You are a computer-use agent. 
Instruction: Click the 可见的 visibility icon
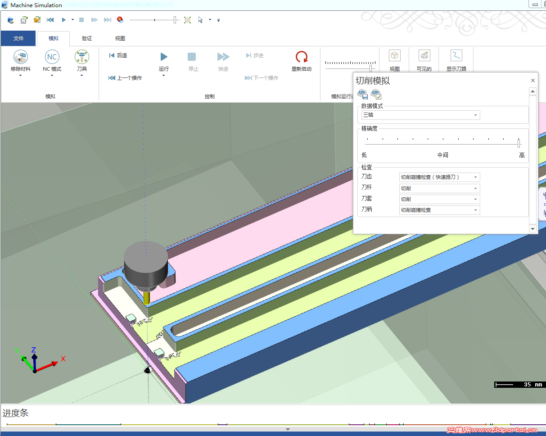point(424,56)
